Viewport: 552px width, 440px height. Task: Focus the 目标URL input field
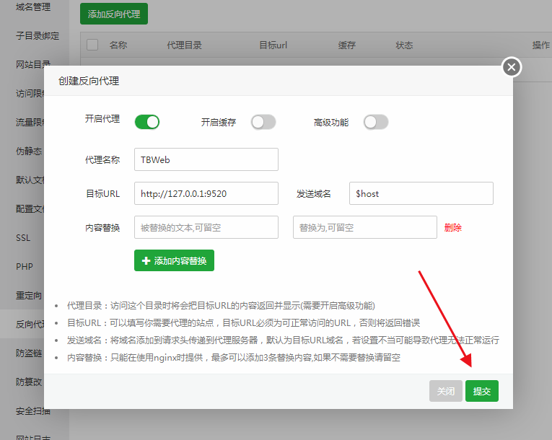pos(206,193)
